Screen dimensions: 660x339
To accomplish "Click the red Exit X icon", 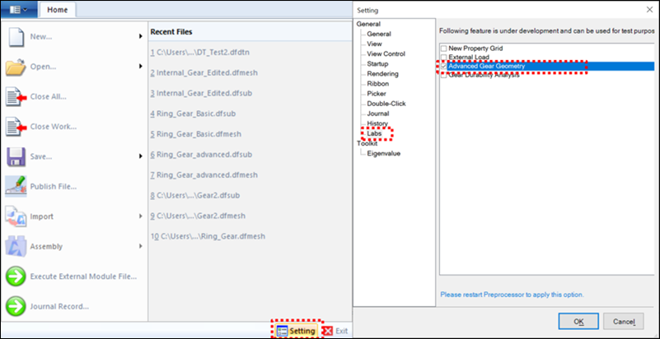I will pyautogui.click(x=328, y=331).
